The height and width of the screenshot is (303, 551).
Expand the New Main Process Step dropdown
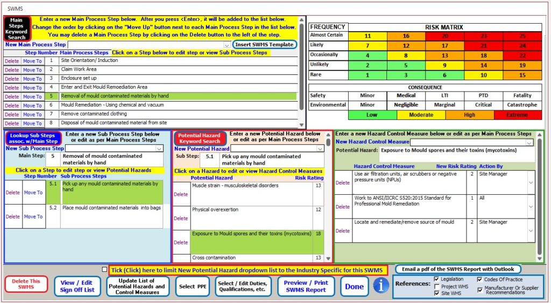pos(227,45)
